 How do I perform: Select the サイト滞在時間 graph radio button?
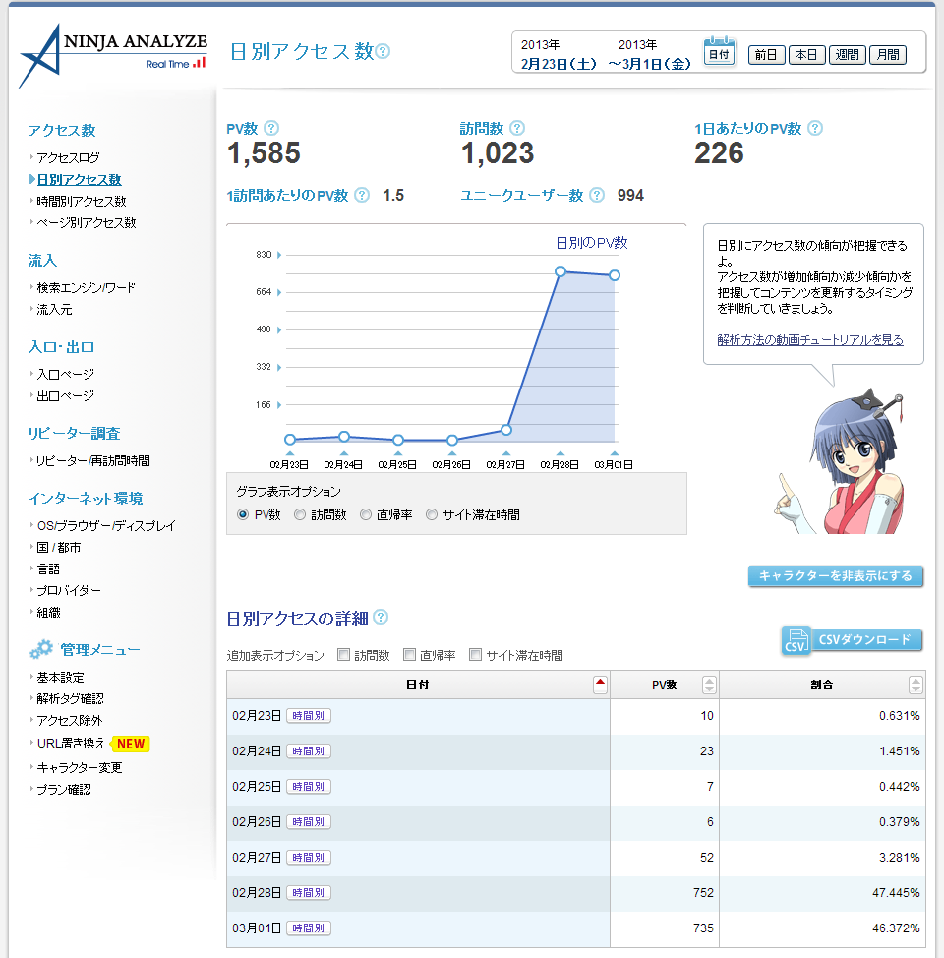(x=430, y=513)
